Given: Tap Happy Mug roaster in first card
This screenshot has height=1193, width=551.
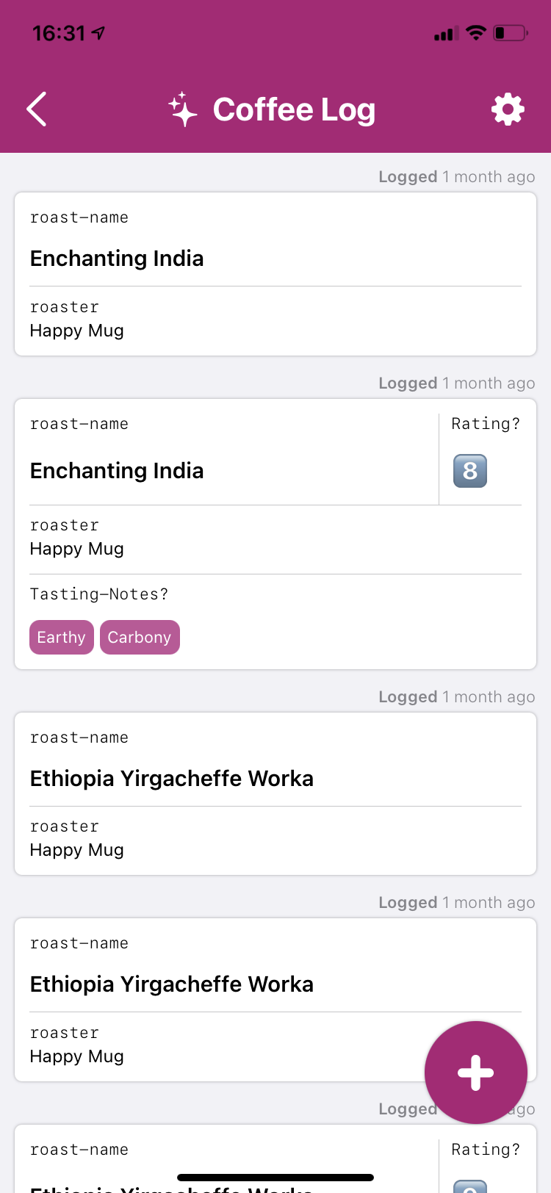Looking at the screenshot, I should point(77,331).
